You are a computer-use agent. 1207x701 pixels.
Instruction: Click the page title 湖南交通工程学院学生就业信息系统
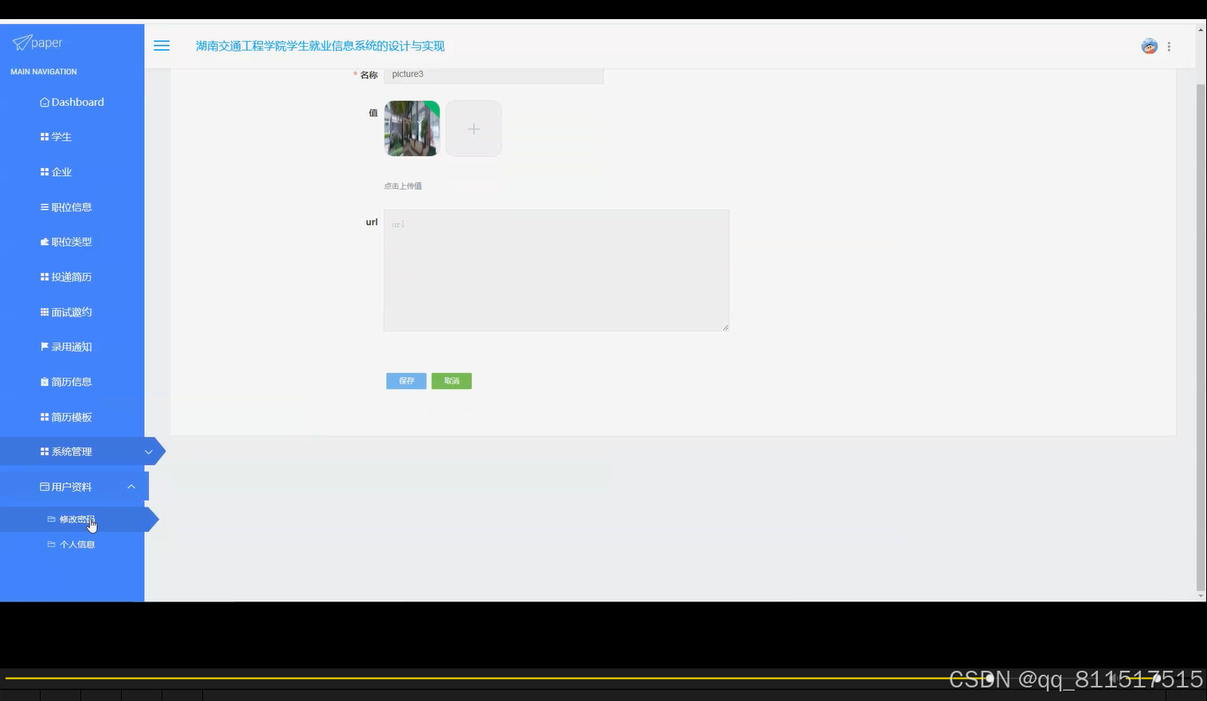point(320,46)
